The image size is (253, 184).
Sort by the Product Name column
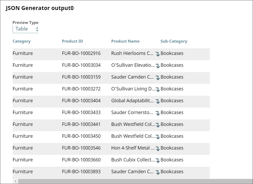(125, 41)
